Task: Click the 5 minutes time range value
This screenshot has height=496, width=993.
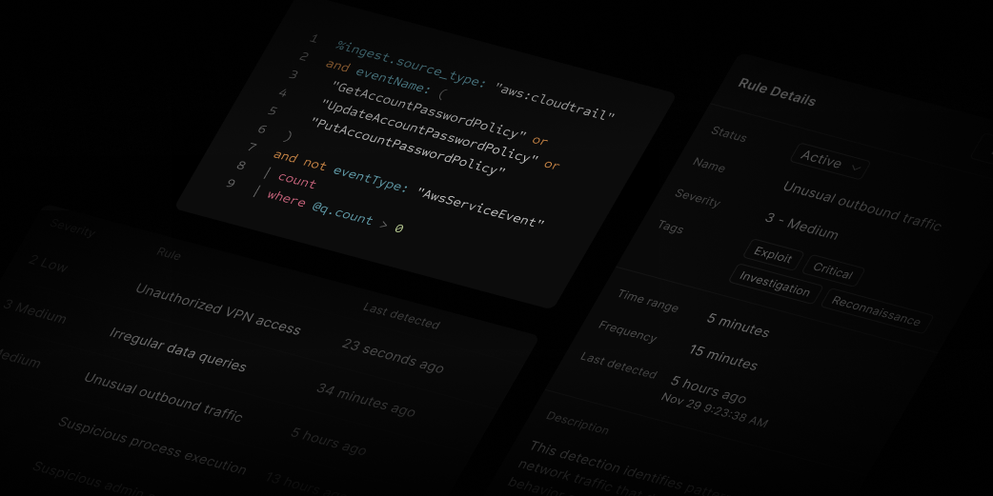Action: pos(738,324)
